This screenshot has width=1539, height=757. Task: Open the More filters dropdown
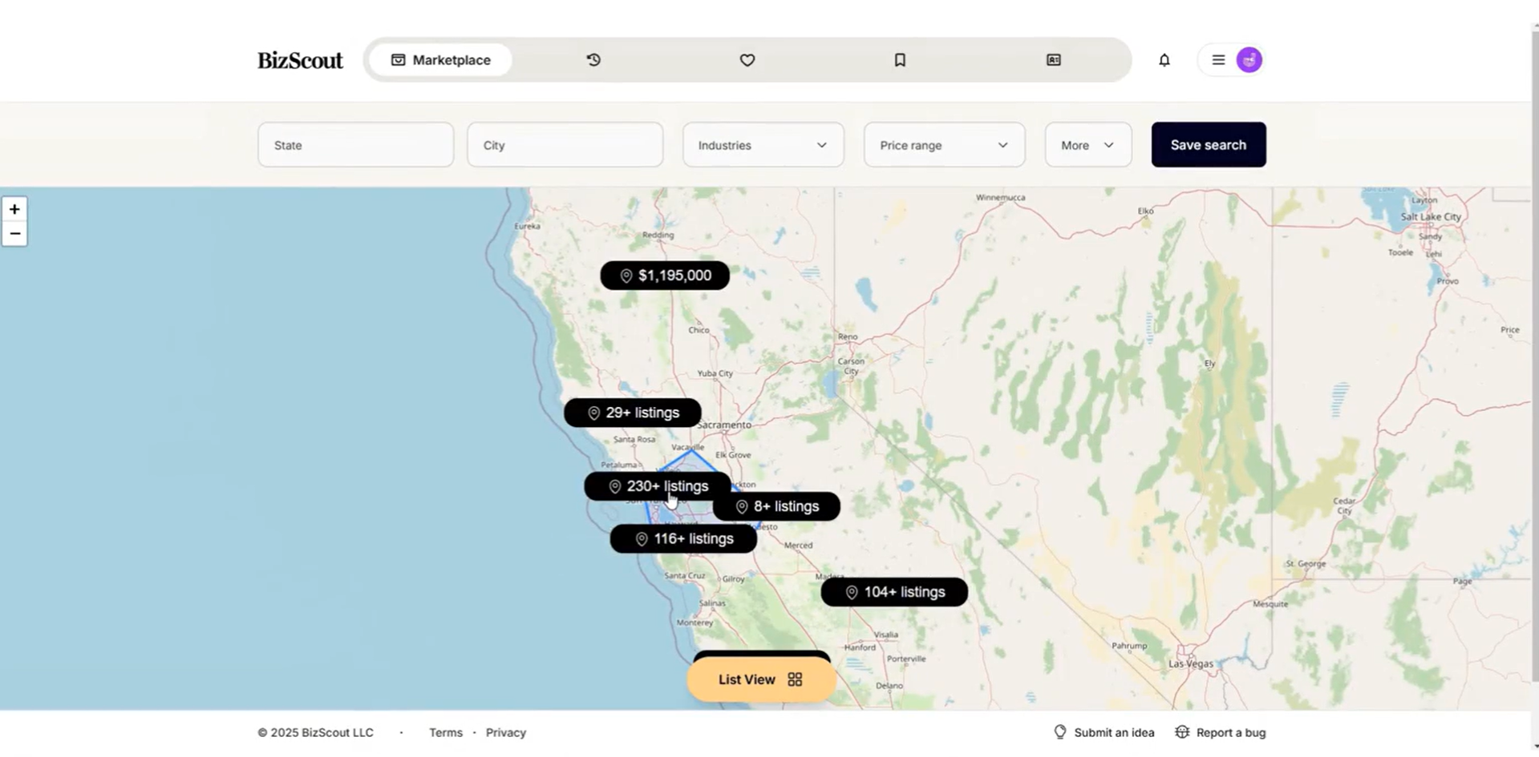pos(1087,145)
